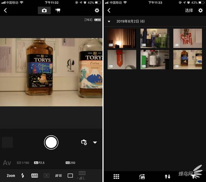206x182 pixels.
Task: Open last captured image preview box
Action: pos(7,142)
